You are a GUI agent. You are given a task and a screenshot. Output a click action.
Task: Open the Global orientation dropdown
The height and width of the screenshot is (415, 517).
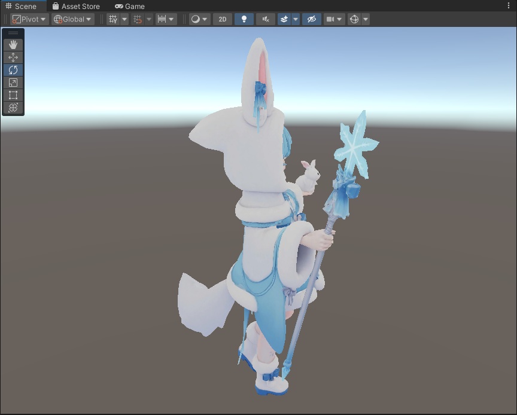(71, 19)
